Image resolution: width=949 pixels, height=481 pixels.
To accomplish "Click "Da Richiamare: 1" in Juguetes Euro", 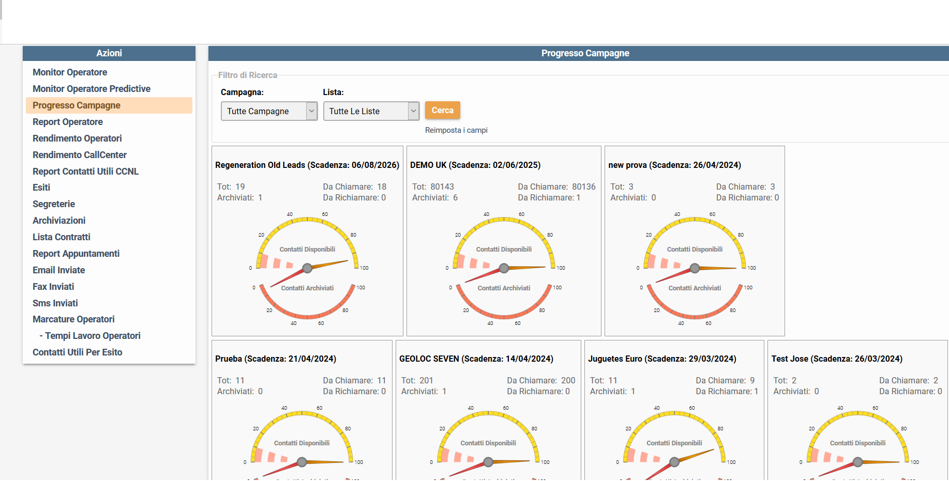I will pyautogui.click(x=727, y=392).
